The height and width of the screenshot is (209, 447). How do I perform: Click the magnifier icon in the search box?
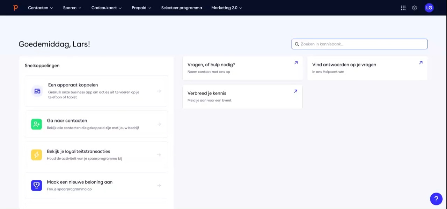tap(297, 44)
